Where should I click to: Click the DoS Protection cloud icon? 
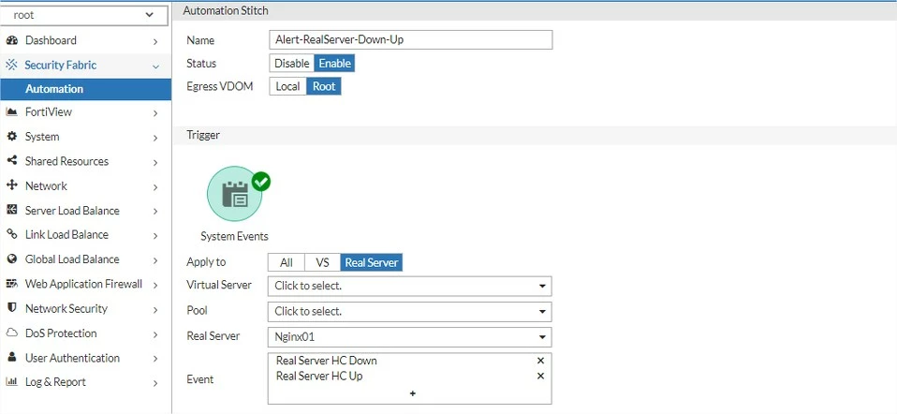(11, 333)
